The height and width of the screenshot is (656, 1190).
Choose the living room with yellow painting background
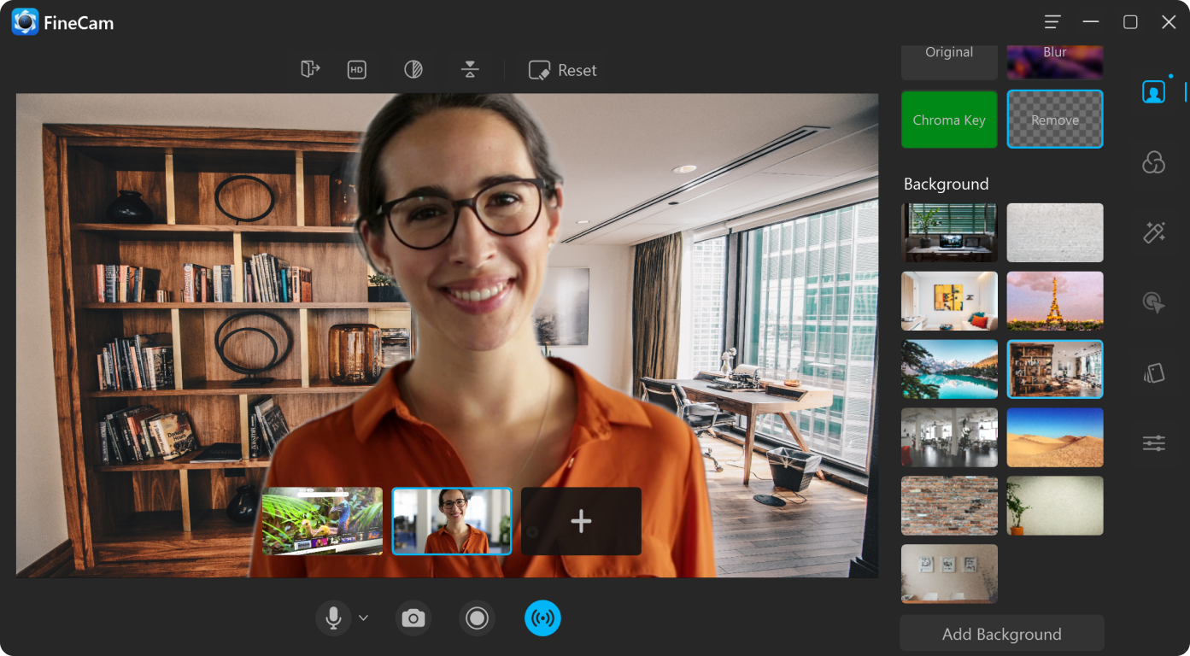coord(949,301)
